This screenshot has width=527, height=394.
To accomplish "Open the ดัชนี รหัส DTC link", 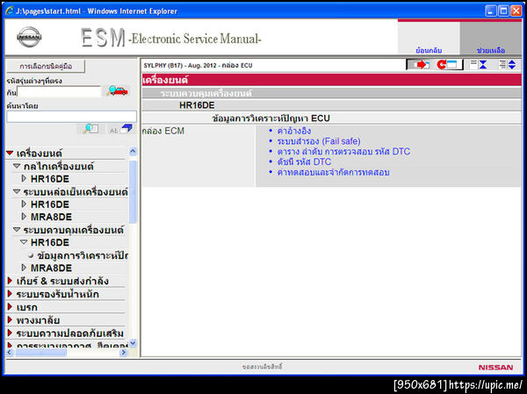I will [x=304, y=161].
